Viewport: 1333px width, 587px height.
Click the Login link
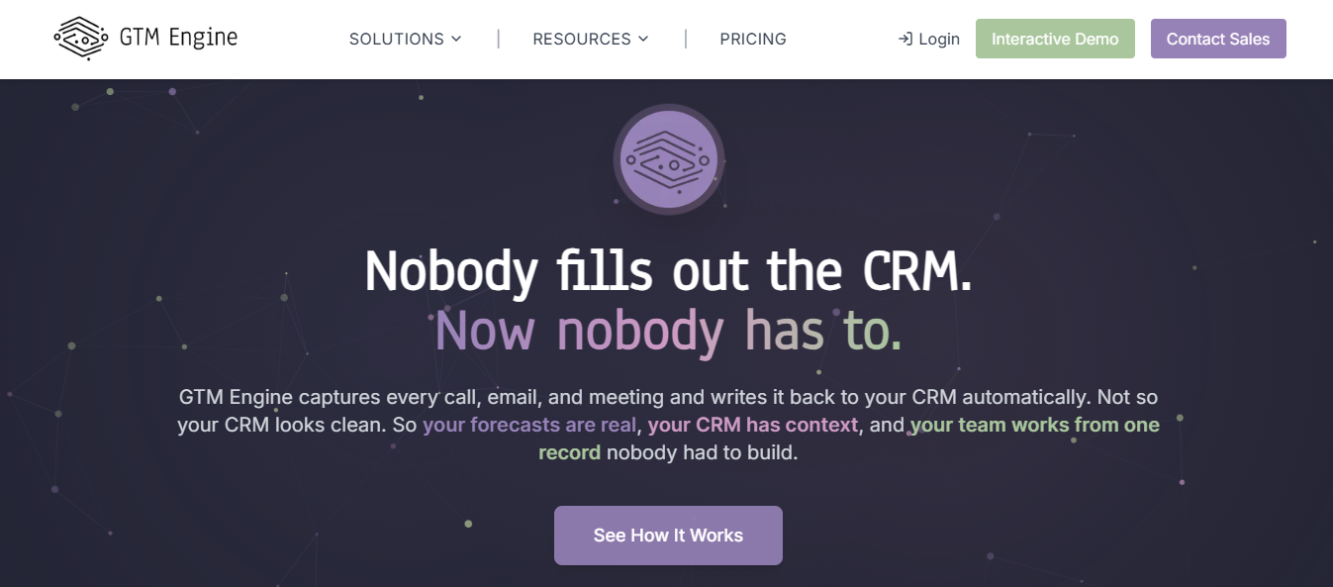[x=936, y=39]
